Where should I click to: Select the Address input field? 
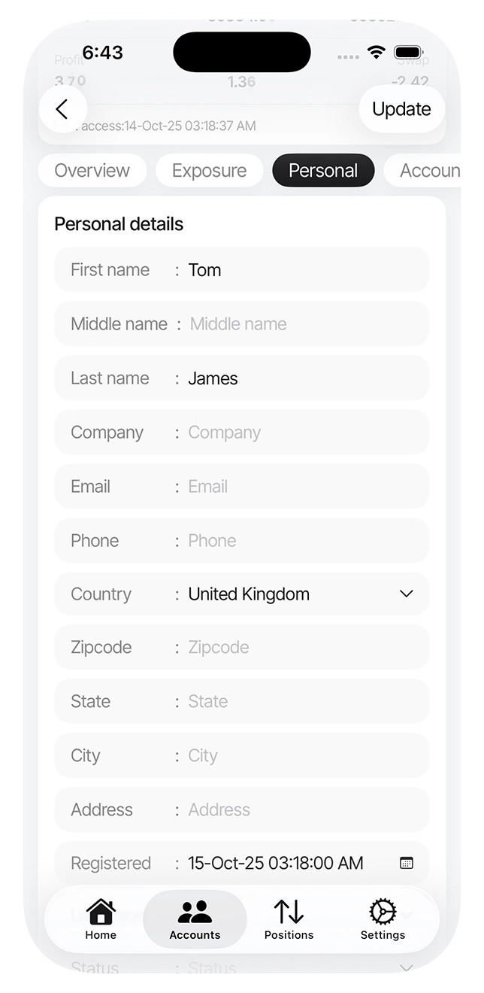[x=301, y=810]
